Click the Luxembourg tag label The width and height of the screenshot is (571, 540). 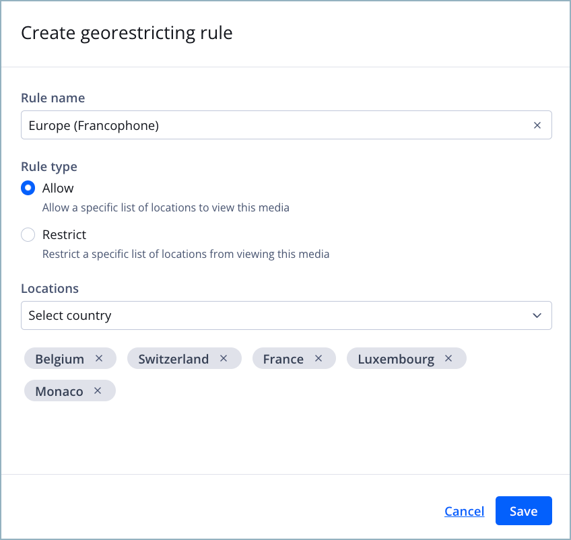click(396, 359)
